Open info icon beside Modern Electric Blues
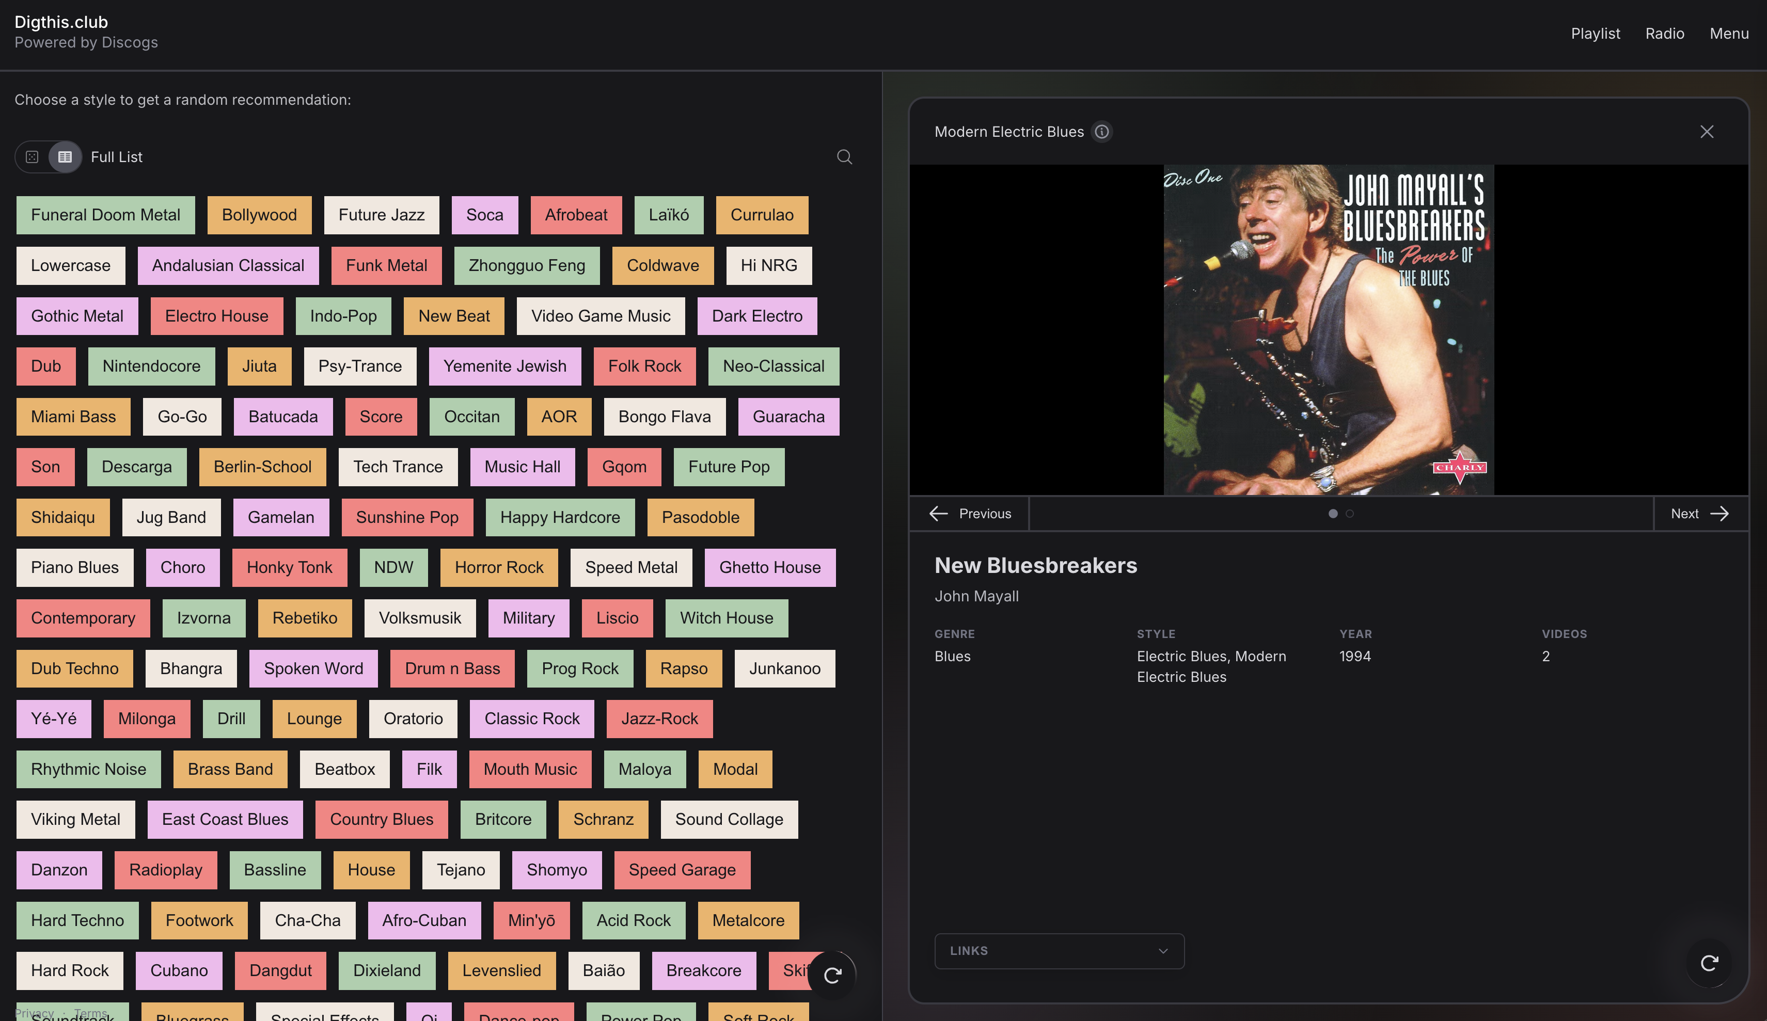Viewport: 1767px width, 1021px height. coord(1101,132)
